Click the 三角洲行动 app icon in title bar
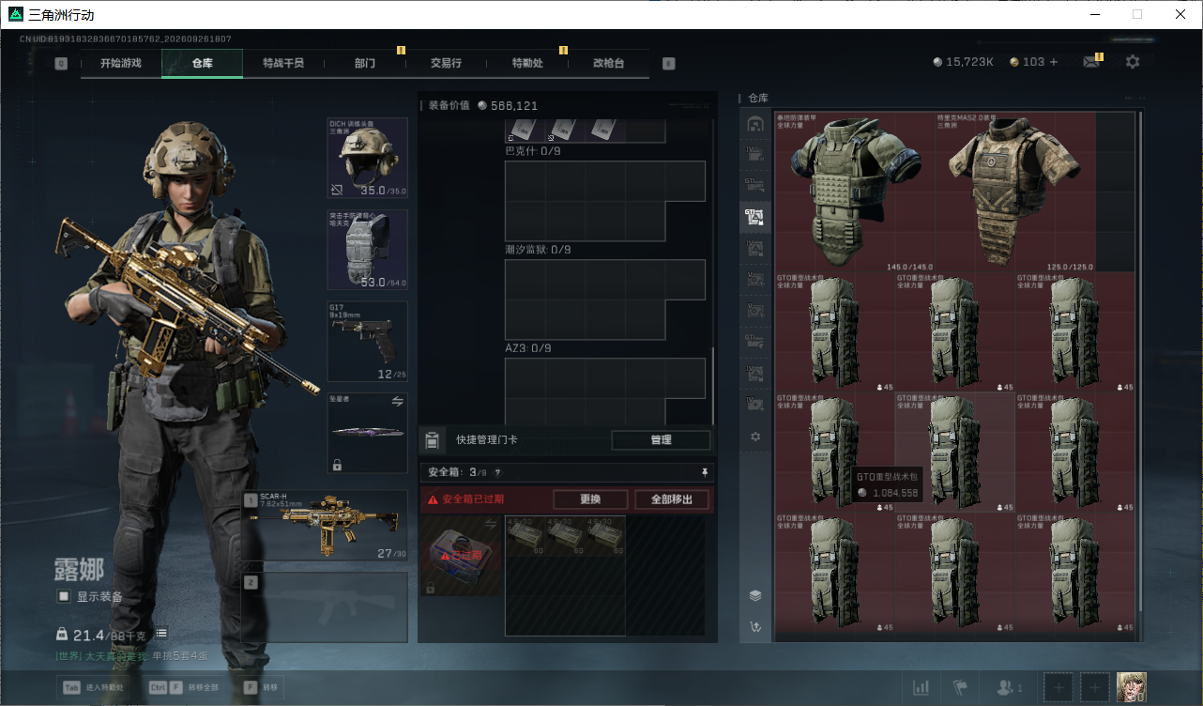Image resolution: width=1203 pixels, height=706 pixels. click(15, 15)
